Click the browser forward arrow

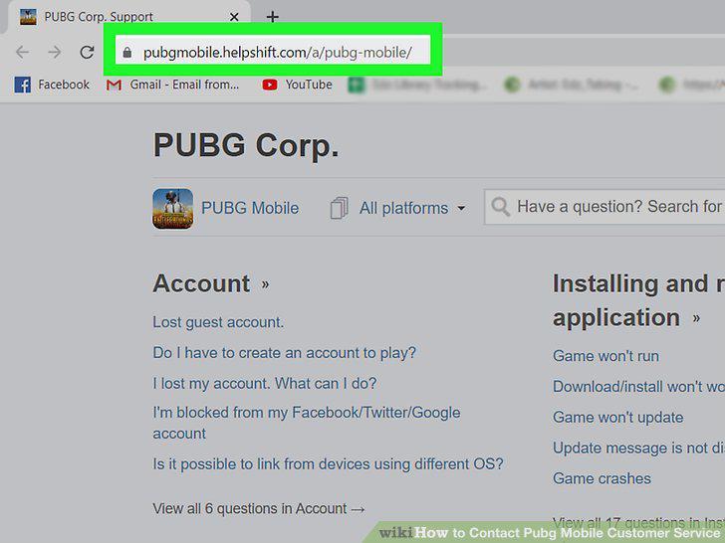(55, 52)
